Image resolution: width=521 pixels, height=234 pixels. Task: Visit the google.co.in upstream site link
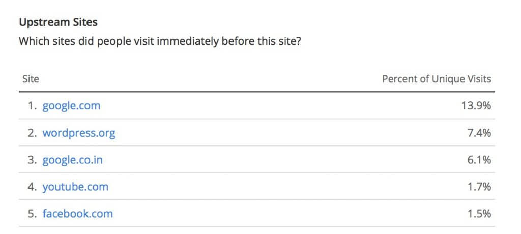pos(72,160)
